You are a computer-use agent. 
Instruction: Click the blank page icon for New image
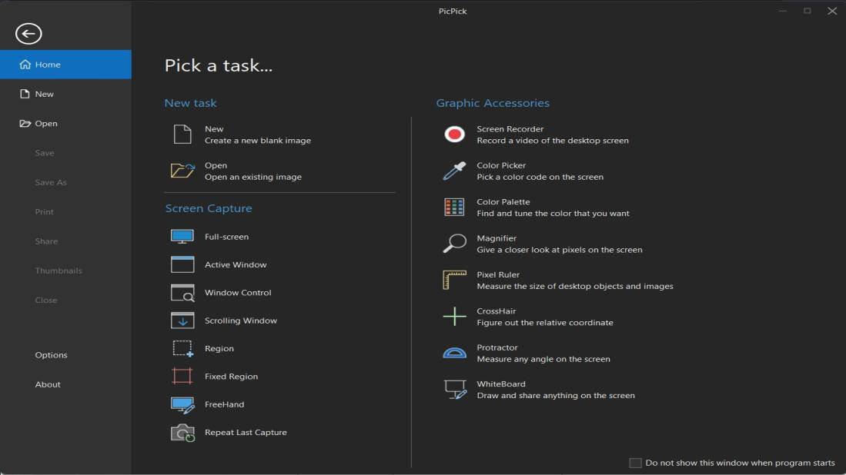[182, 134]
